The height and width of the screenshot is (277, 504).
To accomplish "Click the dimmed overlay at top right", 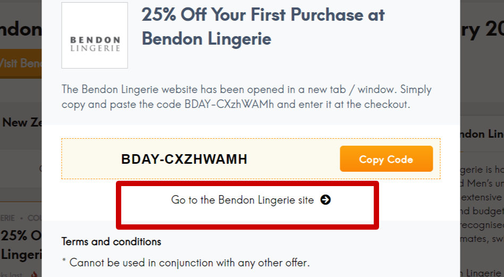I will [481, 64].
